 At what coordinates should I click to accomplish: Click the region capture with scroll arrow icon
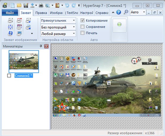28,20
